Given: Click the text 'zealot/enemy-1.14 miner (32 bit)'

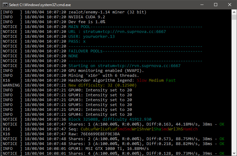Looking at the screenshot, I should 107,12.
